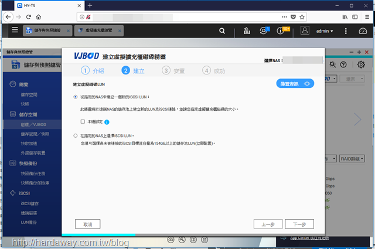Open background tasks stack icon
The height and width of the screenshot is (249, 375).
point(247,30)
